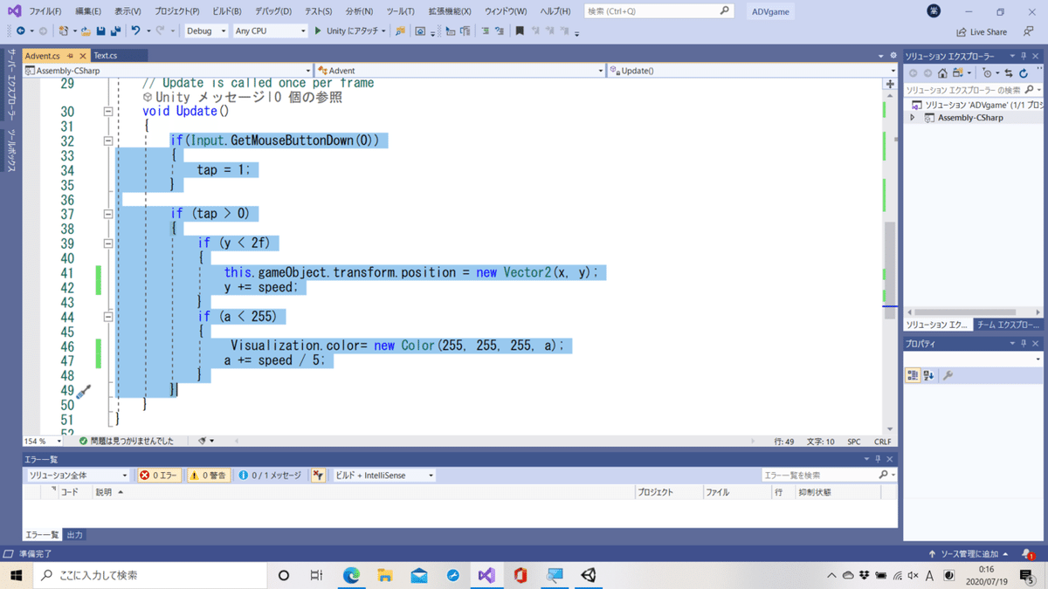Click the Switch Views icon in Solution Explorer

(x=958, y=73)
